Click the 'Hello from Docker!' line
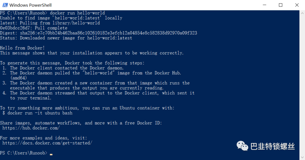305x160 pixels. coord(22,48)
